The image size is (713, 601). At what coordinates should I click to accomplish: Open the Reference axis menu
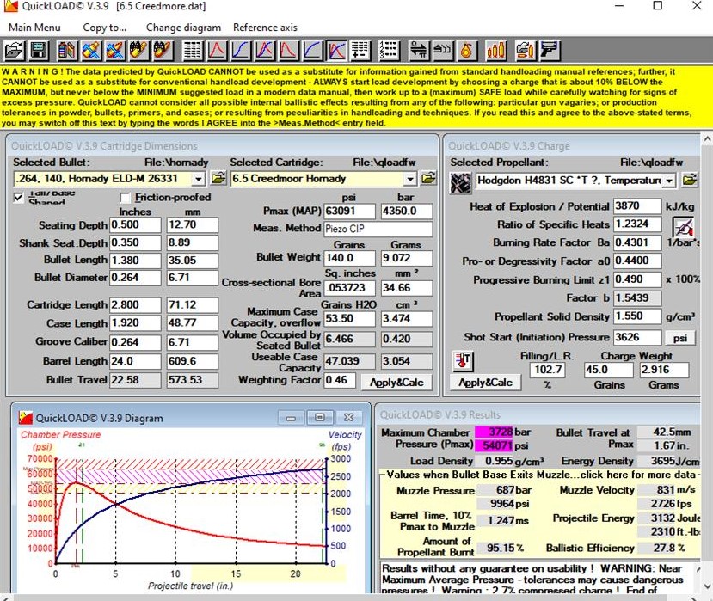[265, 28]
